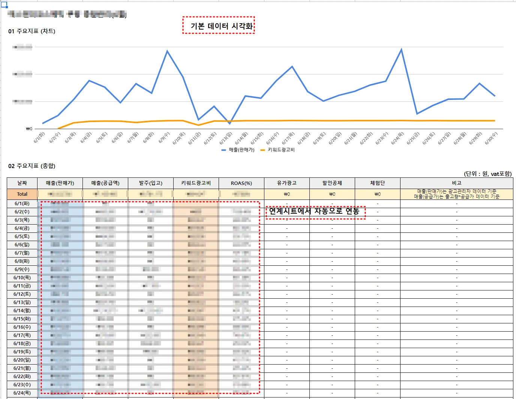Click the 6/24(목) label on the chart axis
This screenshot has width=516, height=399.
(397, 138)
